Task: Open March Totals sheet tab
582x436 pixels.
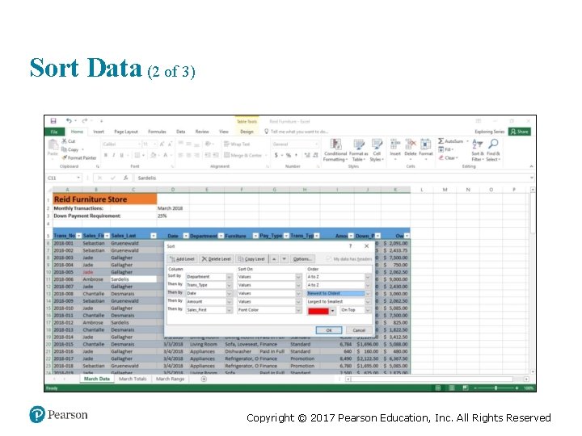Action: [133, 379]
